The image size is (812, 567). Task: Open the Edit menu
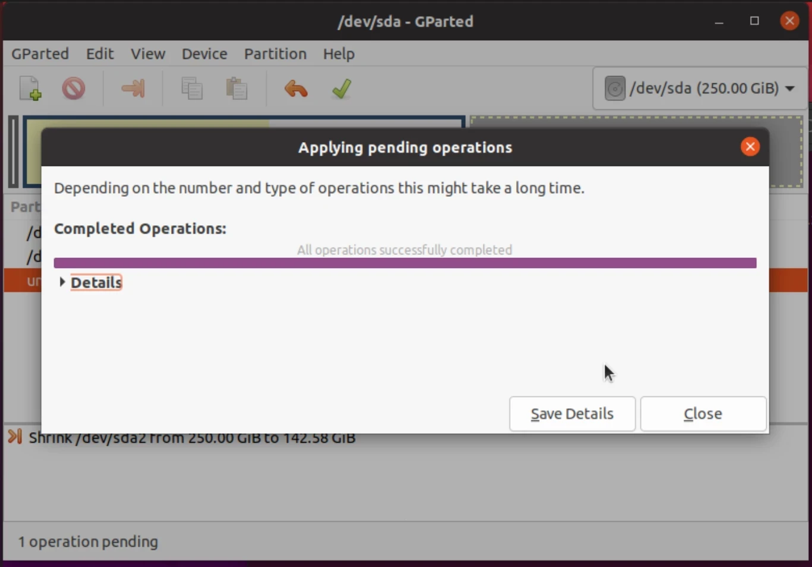100,53
